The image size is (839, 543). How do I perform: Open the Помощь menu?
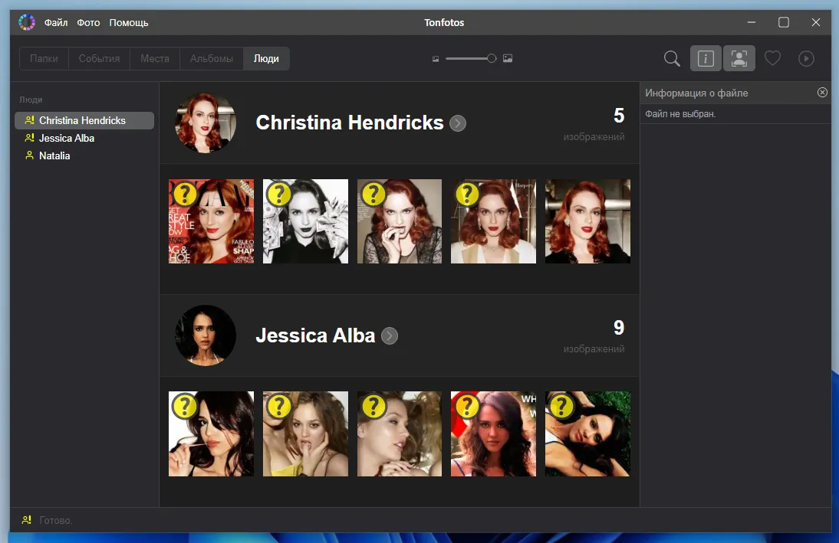click(x=129, y=23)
